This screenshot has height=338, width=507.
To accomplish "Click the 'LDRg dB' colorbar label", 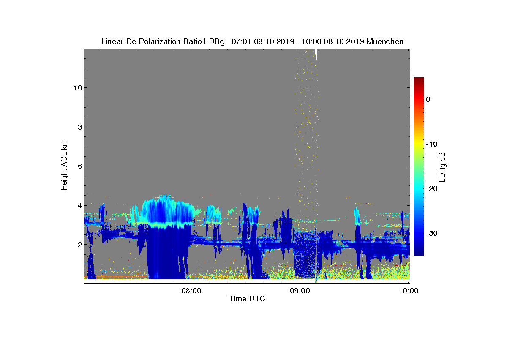I will point(442,166).
